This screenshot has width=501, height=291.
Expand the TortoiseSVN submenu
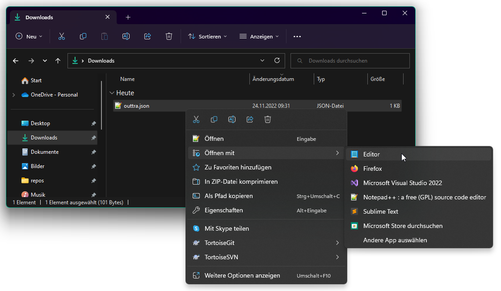[337, 257]
